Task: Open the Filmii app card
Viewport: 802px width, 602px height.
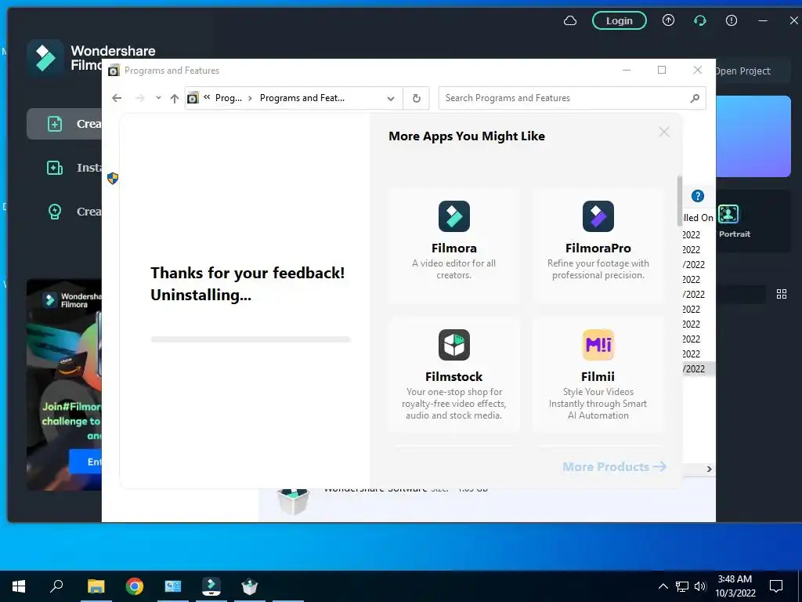Action: coord(598,375)
